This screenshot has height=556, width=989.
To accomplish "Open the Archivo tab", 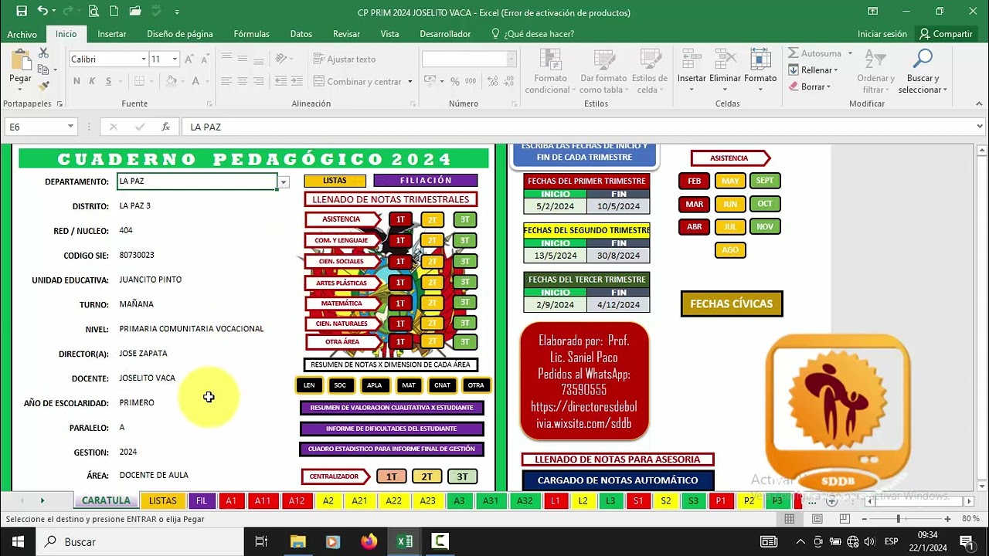I will [x=22, y=34].
